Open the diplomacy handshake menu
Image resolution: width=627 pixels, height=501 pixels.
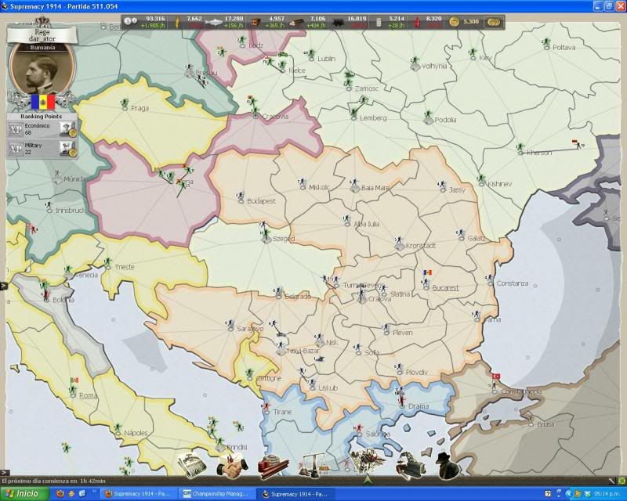[232, 466]
